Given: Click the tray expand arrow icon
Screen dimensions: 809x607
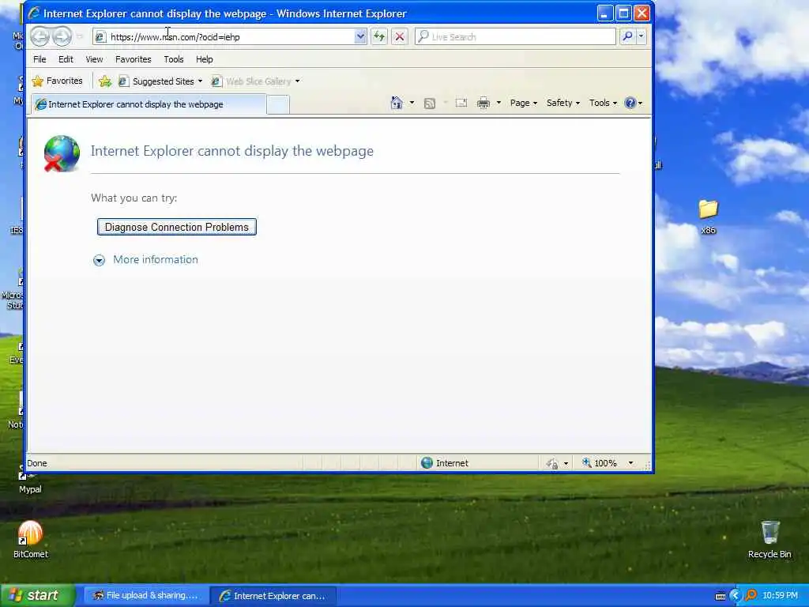Looking at the screenshot, I should point(736,596).
